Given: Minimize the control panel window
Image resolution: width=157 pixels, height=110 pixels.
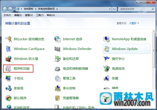Looking at the screenshot, I should coord(139,2).
